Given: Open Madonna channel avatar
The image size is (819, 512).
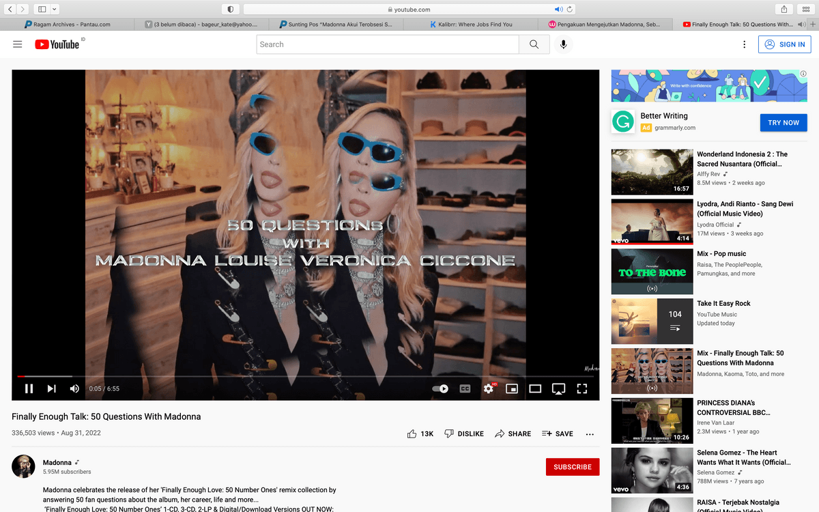Looking at the screenshot, I should click(23, 466).
